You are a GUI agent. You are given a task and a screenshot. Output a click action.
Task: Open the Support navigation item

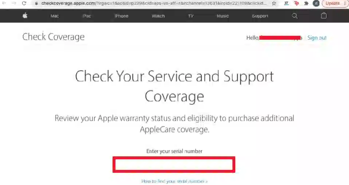point(260,16)
